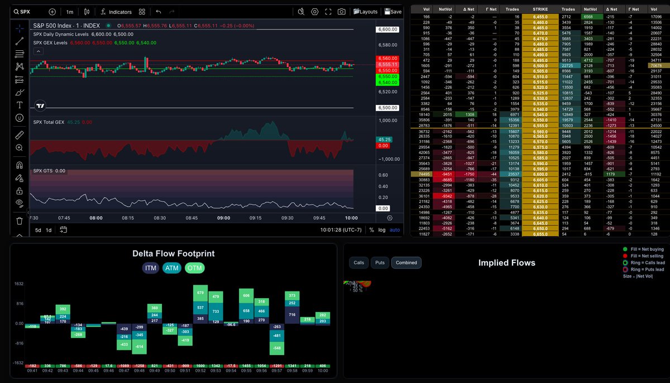Open the timezone menu 10:01:28 (UTC-7)
Screen dimensions: 670x383
click(x=341, y=229)
